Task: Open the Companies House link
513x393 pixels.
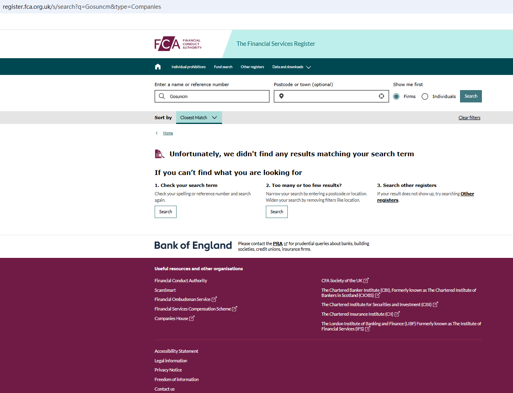Action: click(x=171, y=318)
